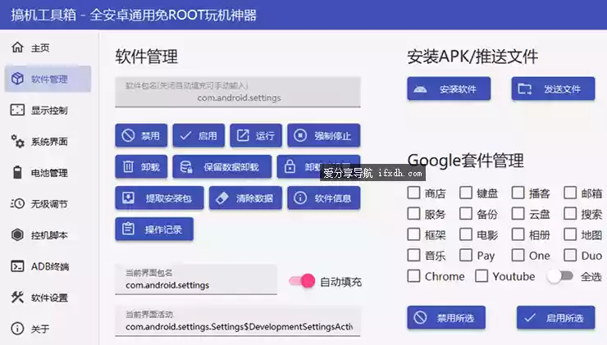Check the 播客 checkbox
This screenshot has height=345, width=607.
pos(518,193)
